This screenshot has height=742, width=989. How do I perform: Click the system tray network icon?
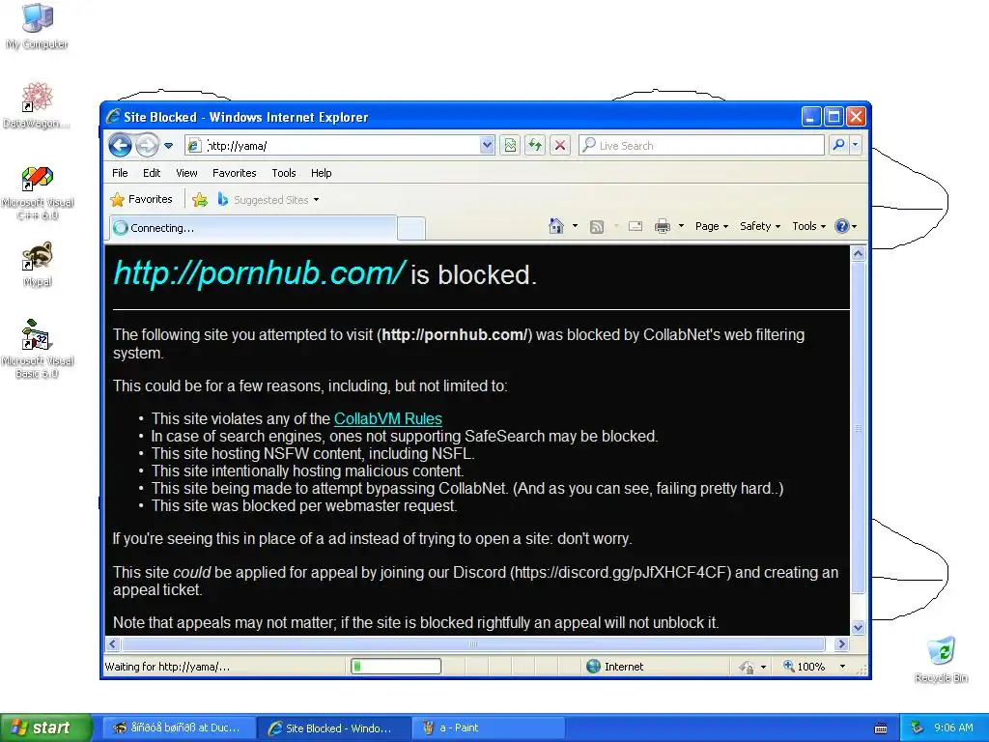[918, 728]
